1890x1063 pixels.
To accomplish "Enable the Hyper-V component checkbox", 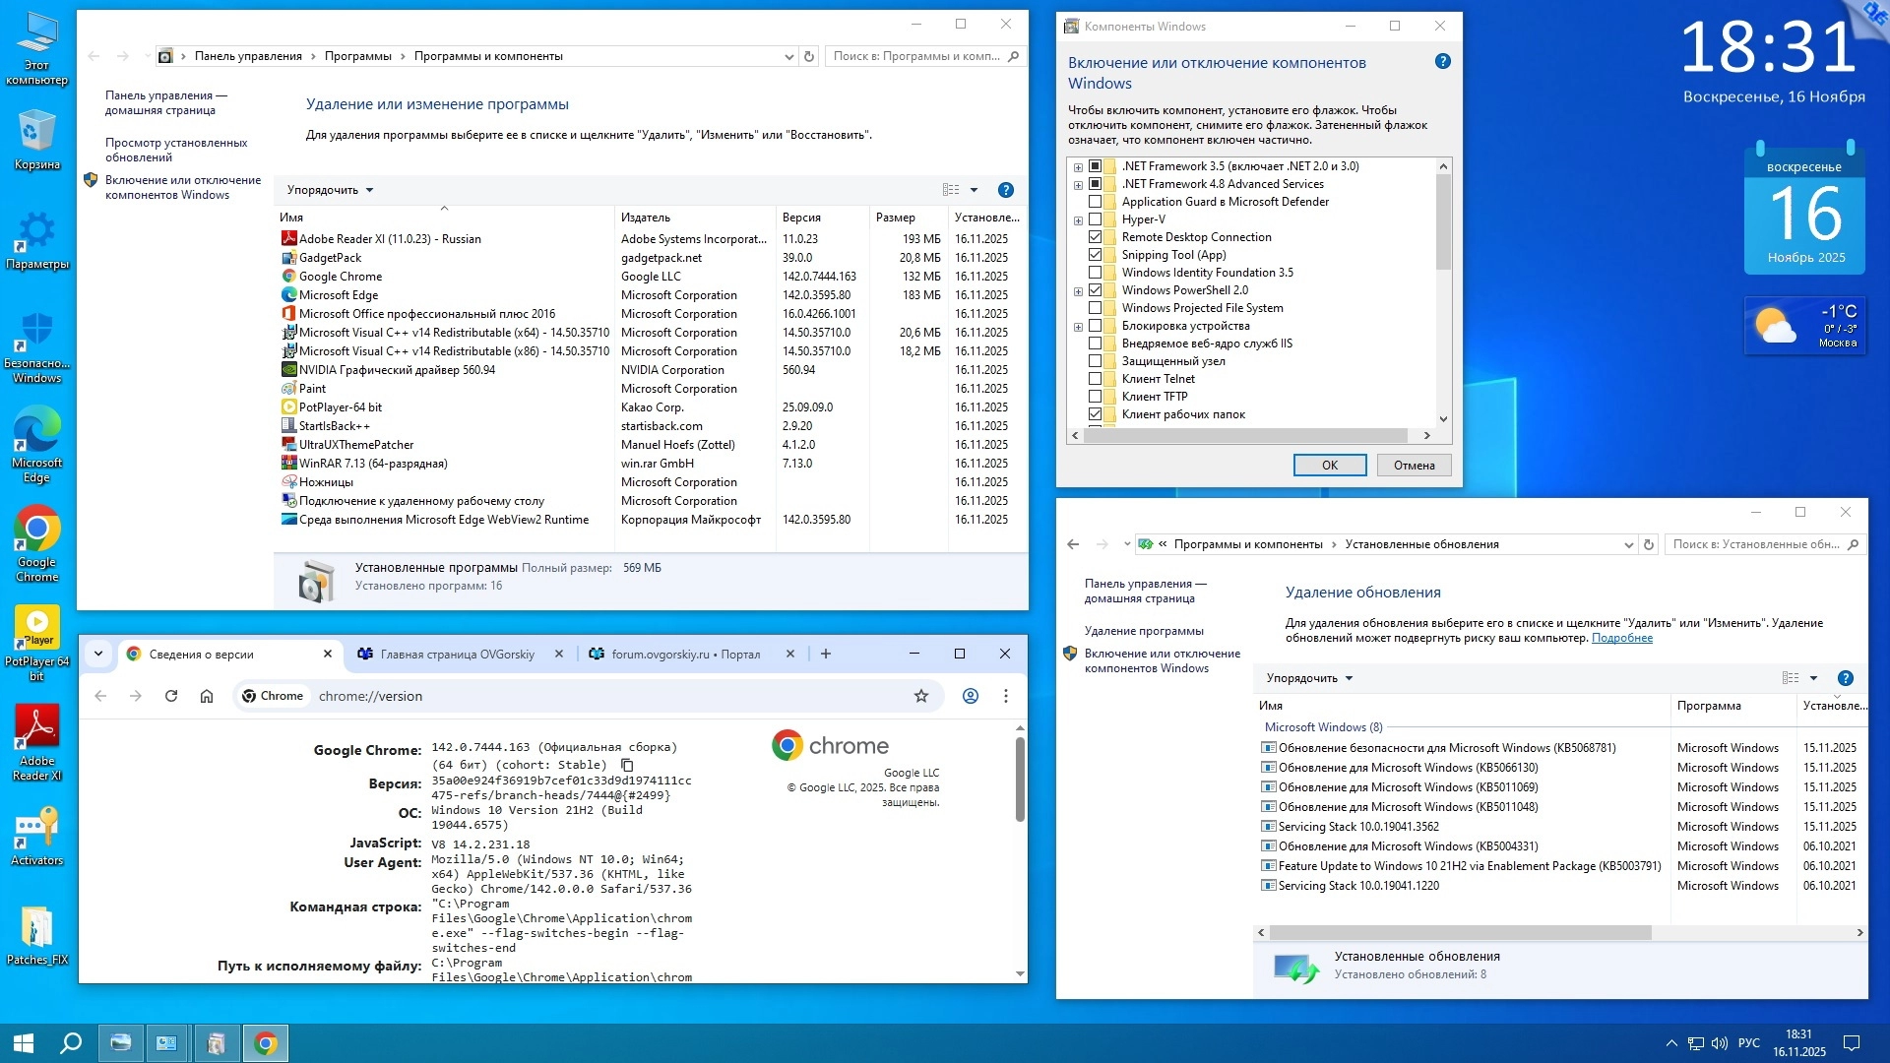I will (1095, 219).
